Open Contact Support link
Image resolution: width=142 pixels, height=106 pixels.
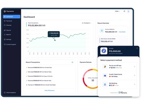[x=11, y=44]
